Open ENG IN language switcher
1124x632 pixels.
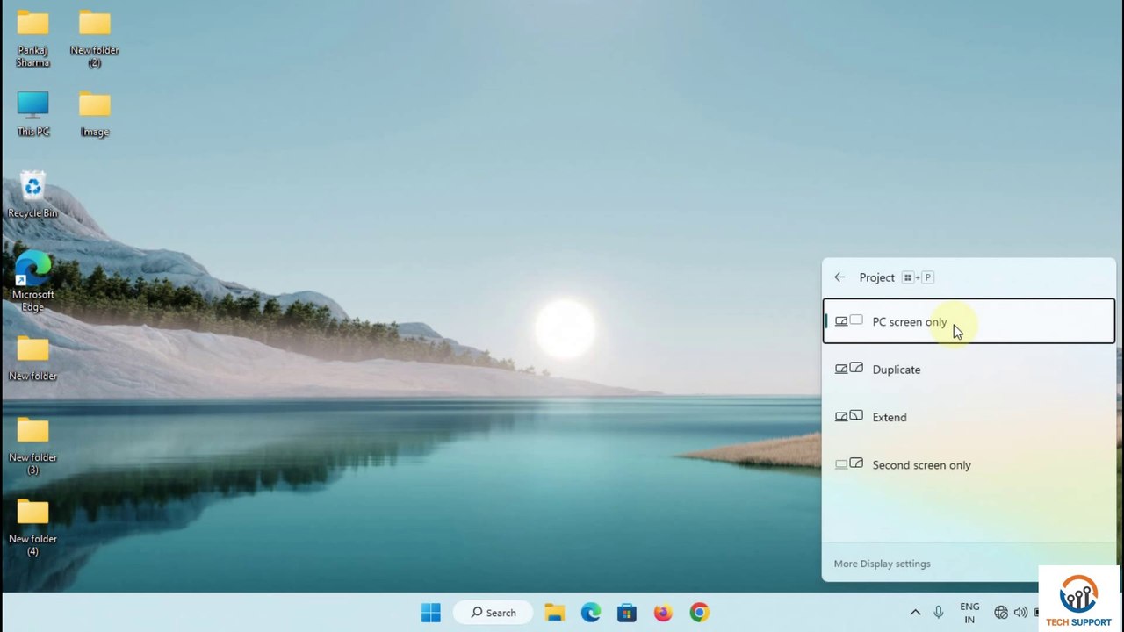pos(969,613)
